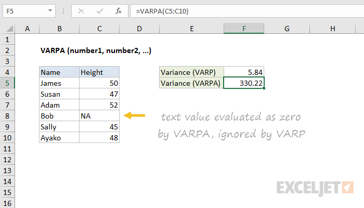
Task: Select row 1 header
Action: 7,40
